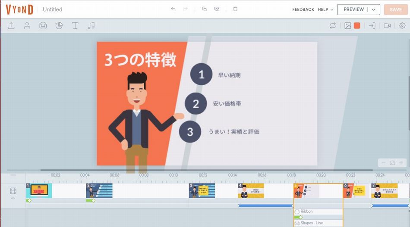Zoom in the stage with plus
The height and width of the screenshot is (227, 410).
(x=401, y=163)
